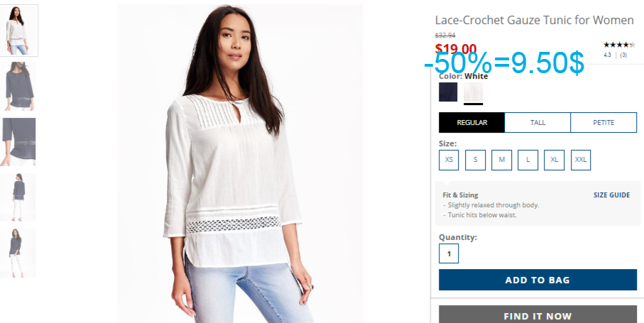This screenshot has height=323, width=644.
Task: Choose the white color swatch
Action: click(x=473, y=92)
